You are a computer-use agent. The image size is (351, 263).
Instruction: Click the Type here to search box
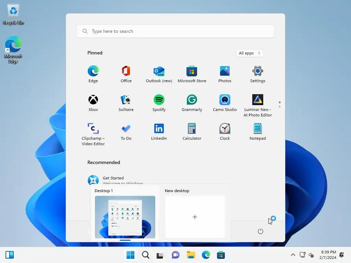(x=175, y=31)
